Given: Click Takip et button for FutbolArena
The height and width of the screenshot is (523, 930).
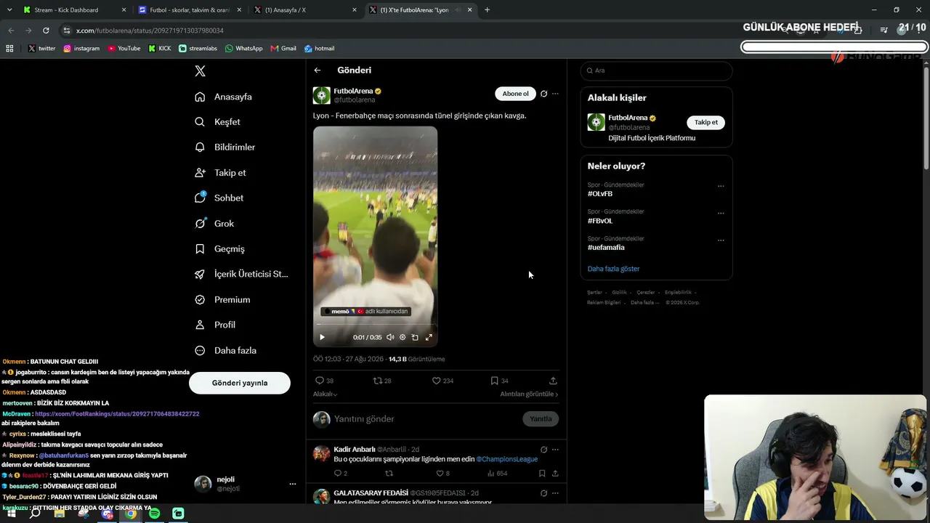Looking at the screenshot, I should coord(706,123).
